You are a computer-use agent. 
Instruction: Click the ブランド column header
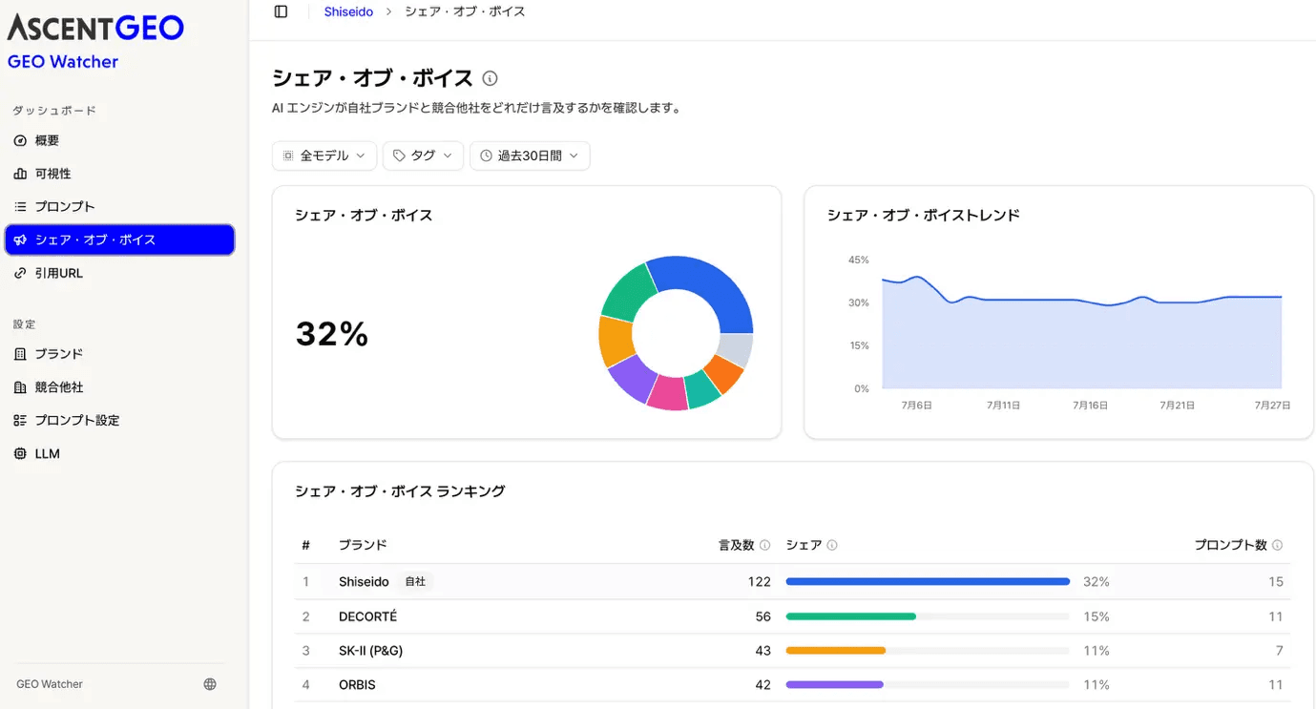pyautogui.click(x=363, y=545)
